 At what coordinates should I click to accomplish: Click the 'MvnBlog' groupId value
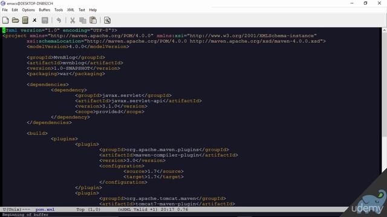pos(64,57)
